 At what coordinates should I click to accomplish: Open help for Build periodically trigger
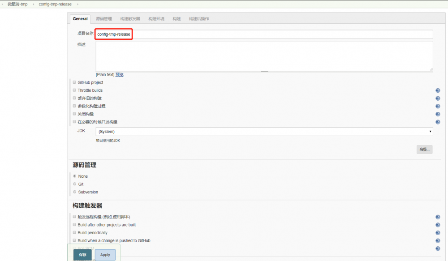(x=438, y=233)
